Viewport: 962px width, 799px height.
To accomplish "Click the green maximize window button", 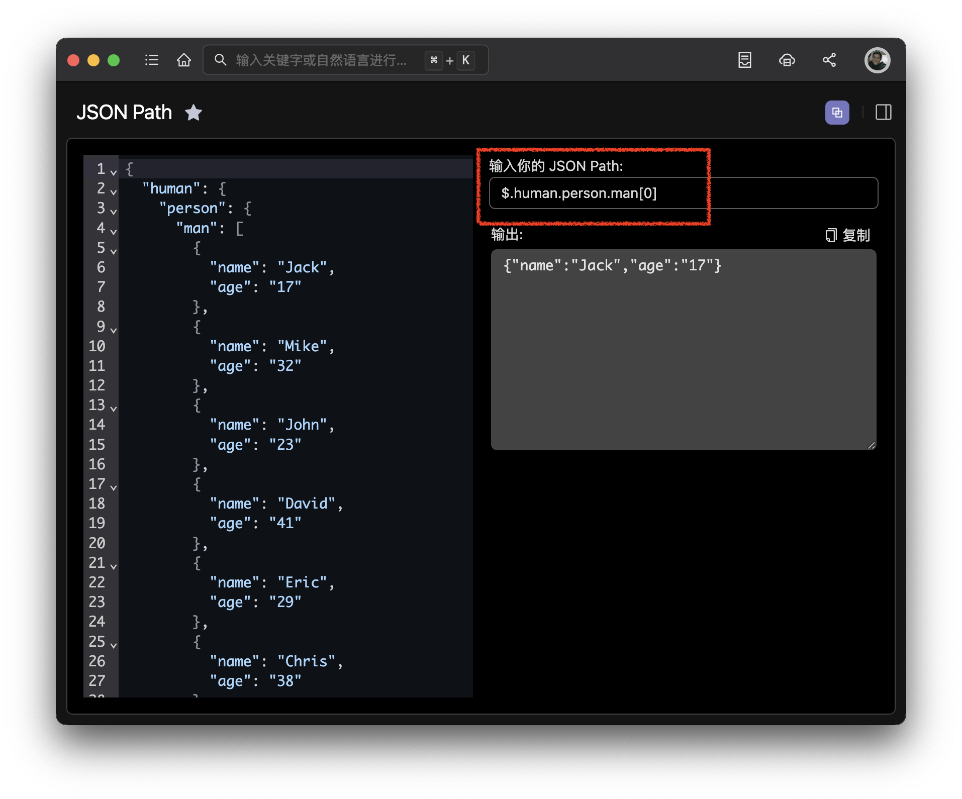I will (x=114, y=60).
